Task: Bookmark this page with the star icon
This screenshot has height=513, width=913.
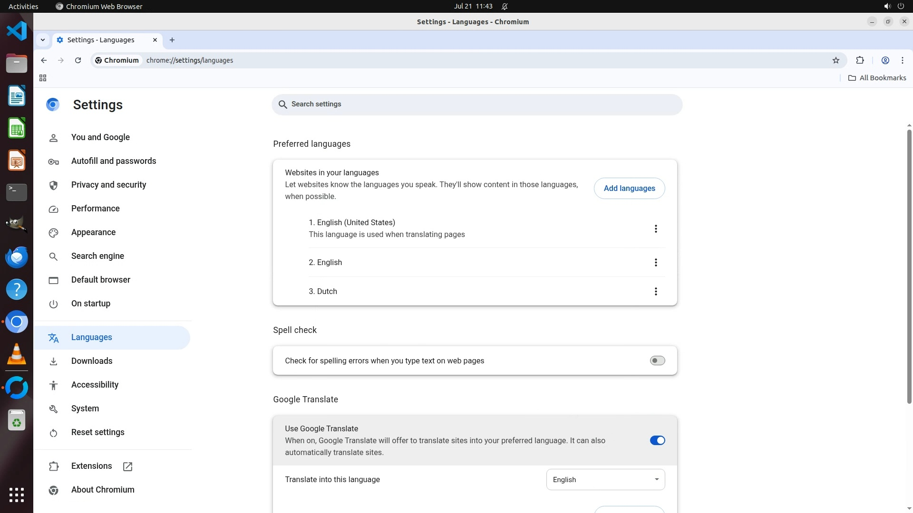Action: 836,60
